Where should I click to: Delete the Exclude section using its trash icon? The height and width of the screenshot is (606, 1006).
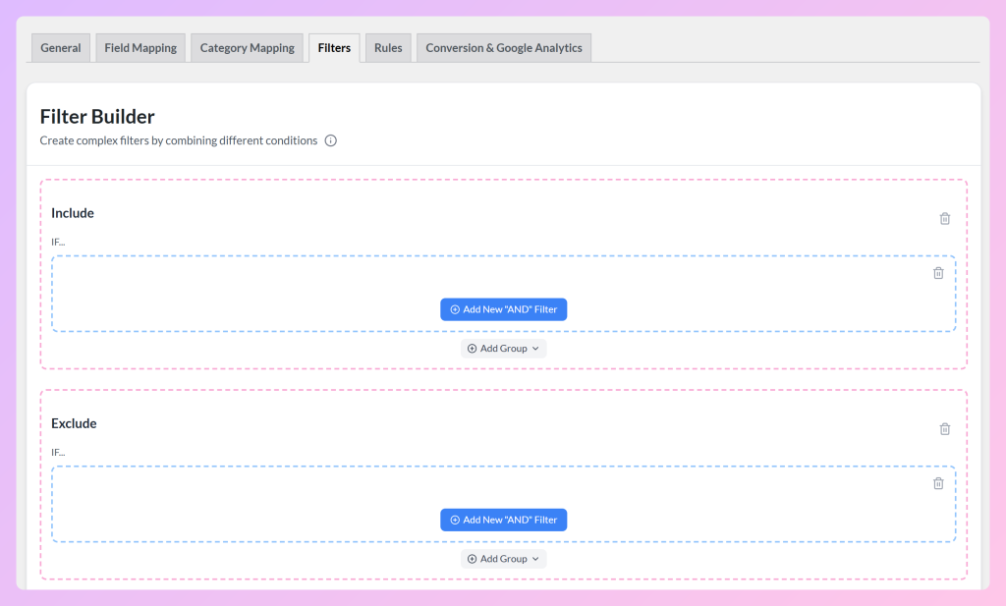[x=944, y=429]
